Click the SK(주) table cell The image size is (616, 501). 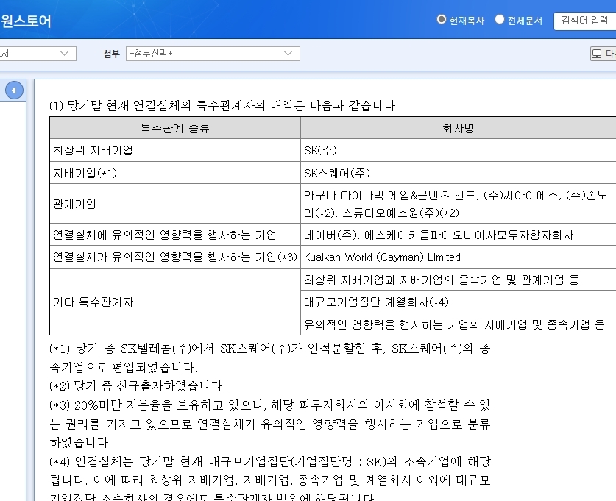coord(458,150)
